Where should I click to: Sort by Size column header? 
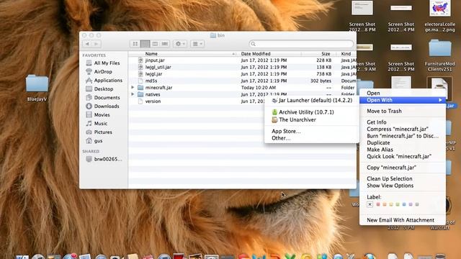coord(319,54)
